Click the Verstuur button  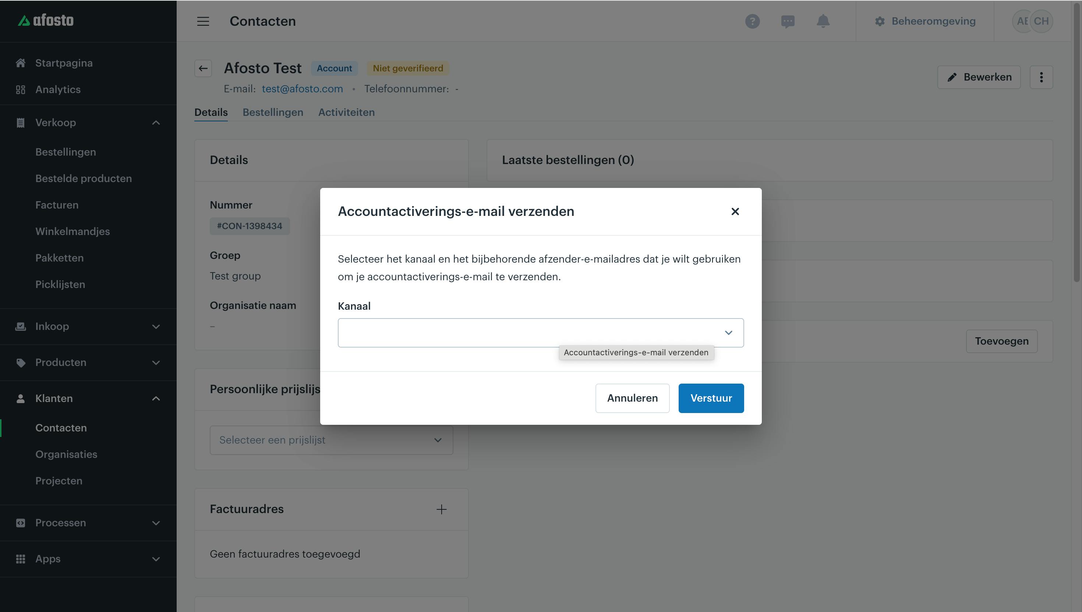[711, 398]
